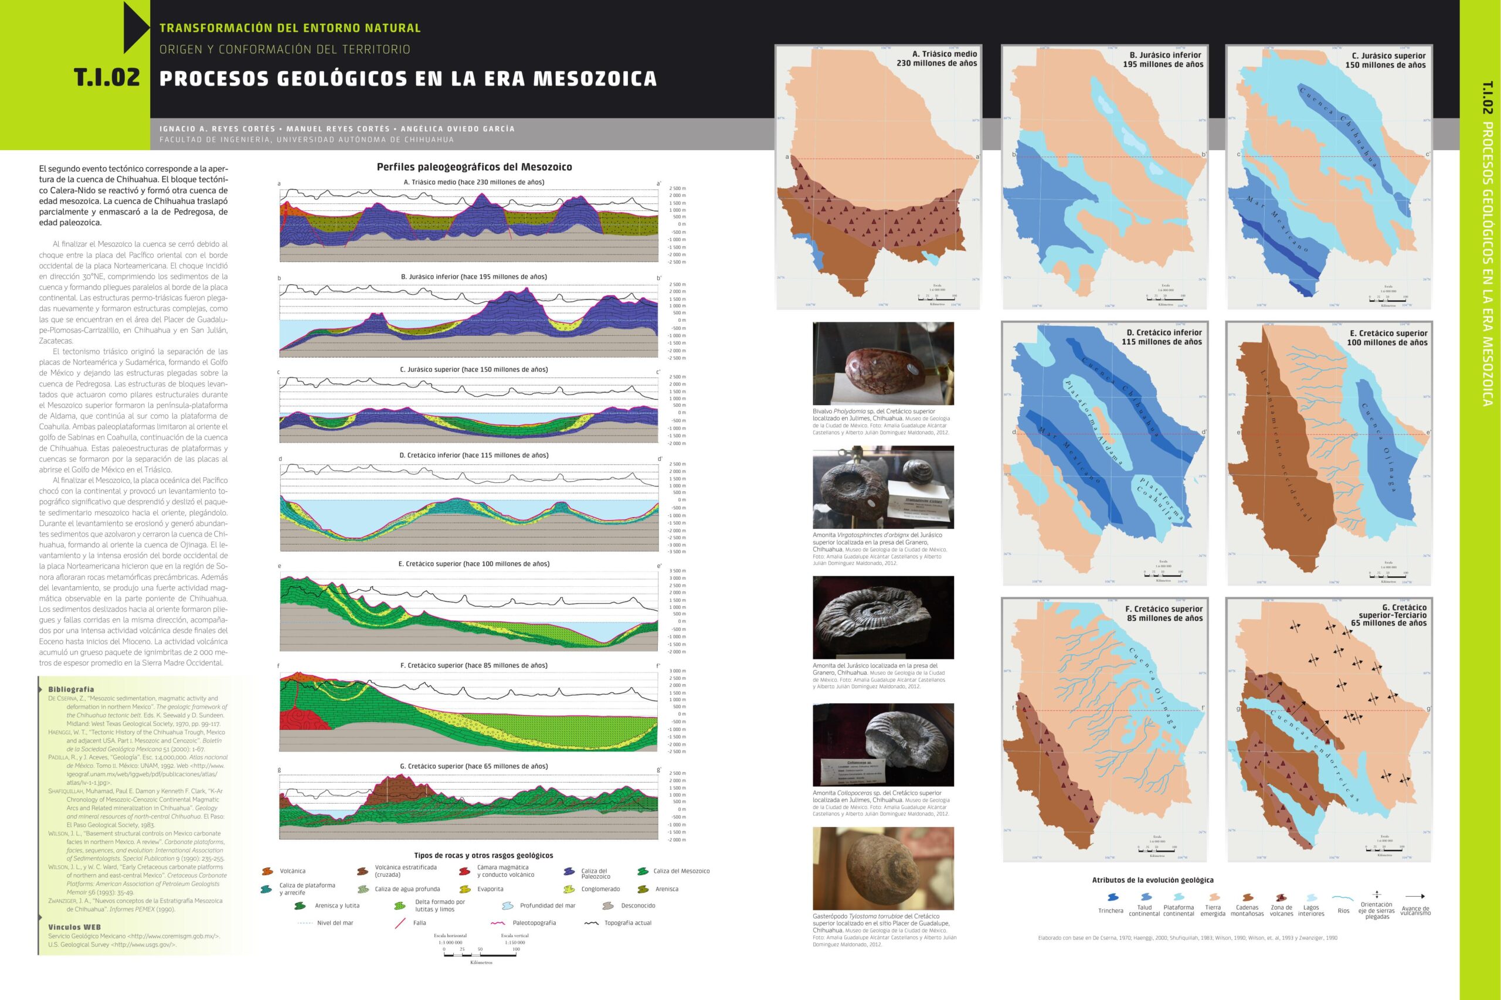Select the Evaporita legend icon
Screen dimensions: 1501x1000
(465, 889)
